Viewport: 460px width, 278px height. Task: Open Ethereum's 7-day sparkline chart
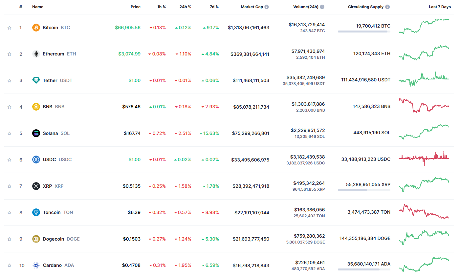point(424,53)
